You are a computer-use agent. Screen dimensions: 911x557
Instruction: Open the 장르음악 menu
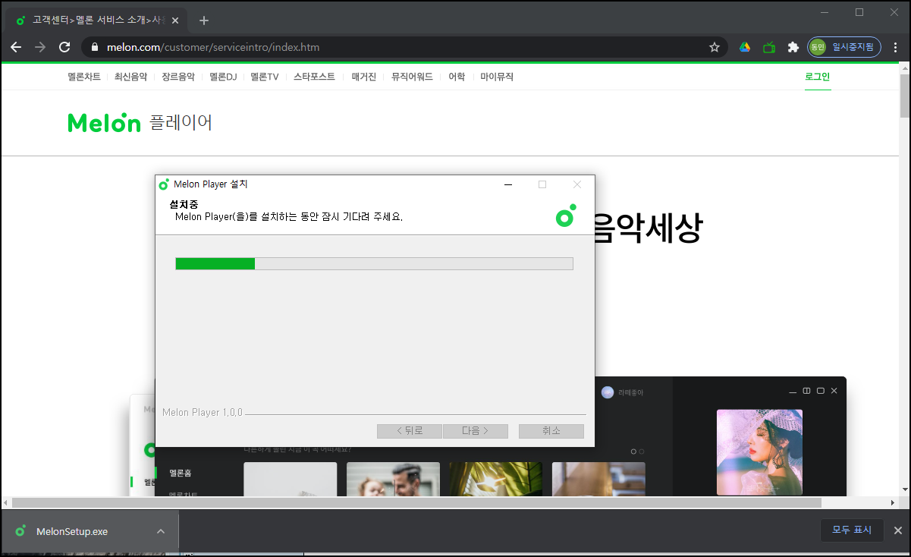point(178,77)
